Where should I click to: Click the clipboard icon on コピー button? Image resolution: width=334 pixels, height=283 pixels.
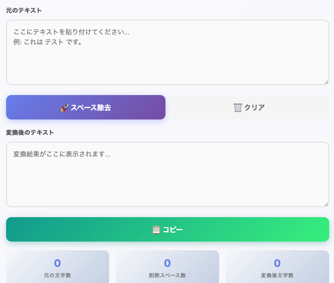(x=156, y=230)
